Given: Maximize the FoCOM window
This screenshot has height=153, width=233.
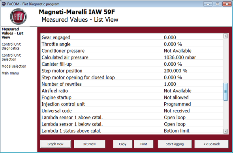Looking at the screenshot, I should (x=217, y=4).
